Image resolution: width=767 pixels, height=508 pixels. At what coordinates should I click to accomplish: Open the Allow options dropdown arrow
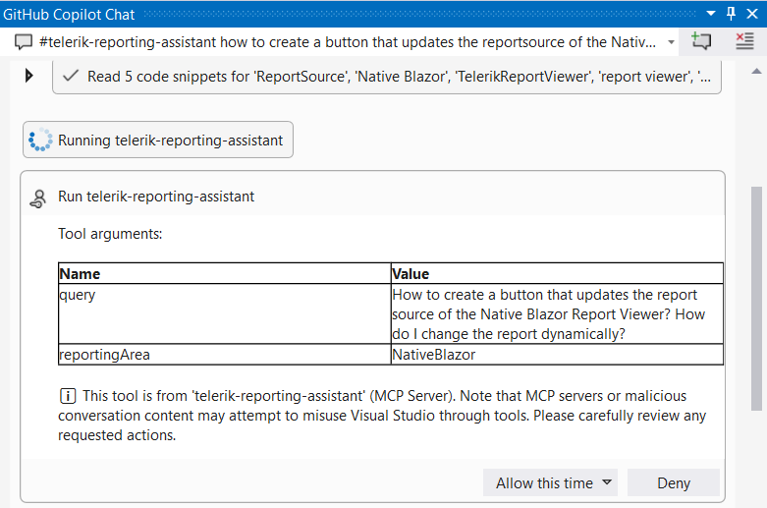pos(607,482)
